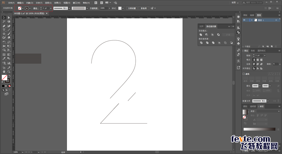Click Minus Front shape mode icon
Screen dimensions: 282x154
pyautogui.click(x=207, y=35)
